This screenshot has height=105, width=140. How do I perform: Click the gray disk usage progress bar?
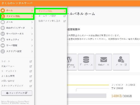[x=87, y=96]
